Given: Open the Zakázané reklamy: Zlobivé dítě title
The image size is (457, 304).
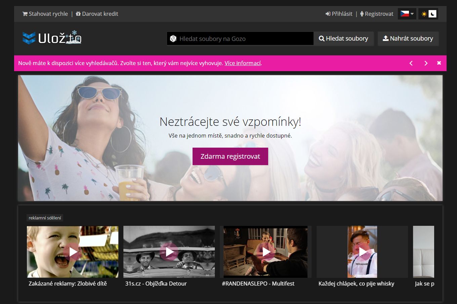Looking at the screenshot, I should tap(68, 284).
